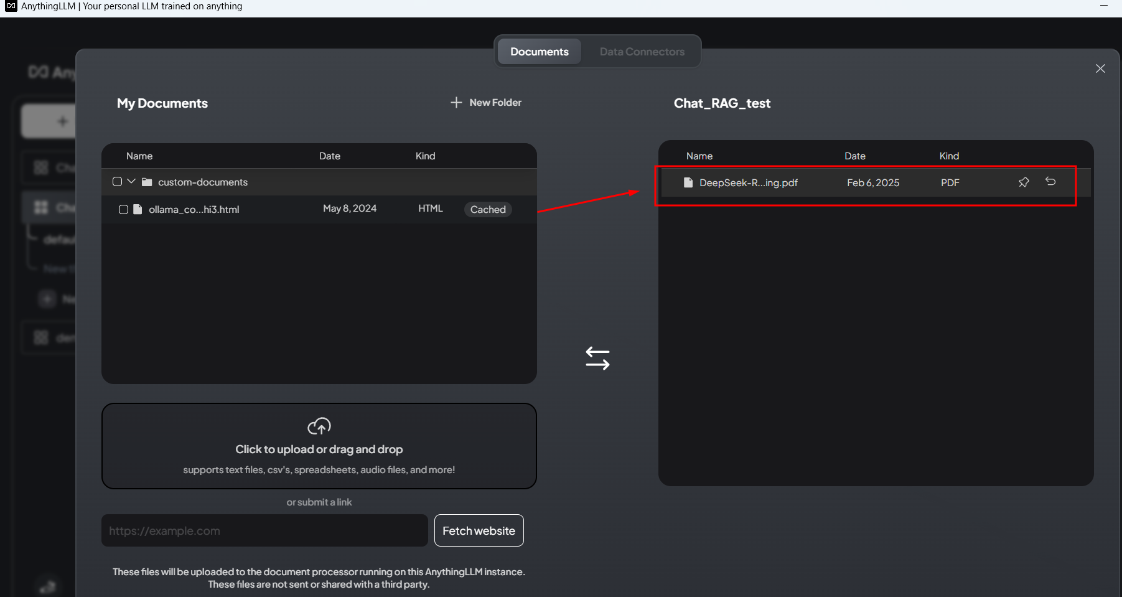Remove DeepSeek-R...ing.pdf with the undo arrow icon
The image size is (1122, 597).
[x=1050, y=181]
